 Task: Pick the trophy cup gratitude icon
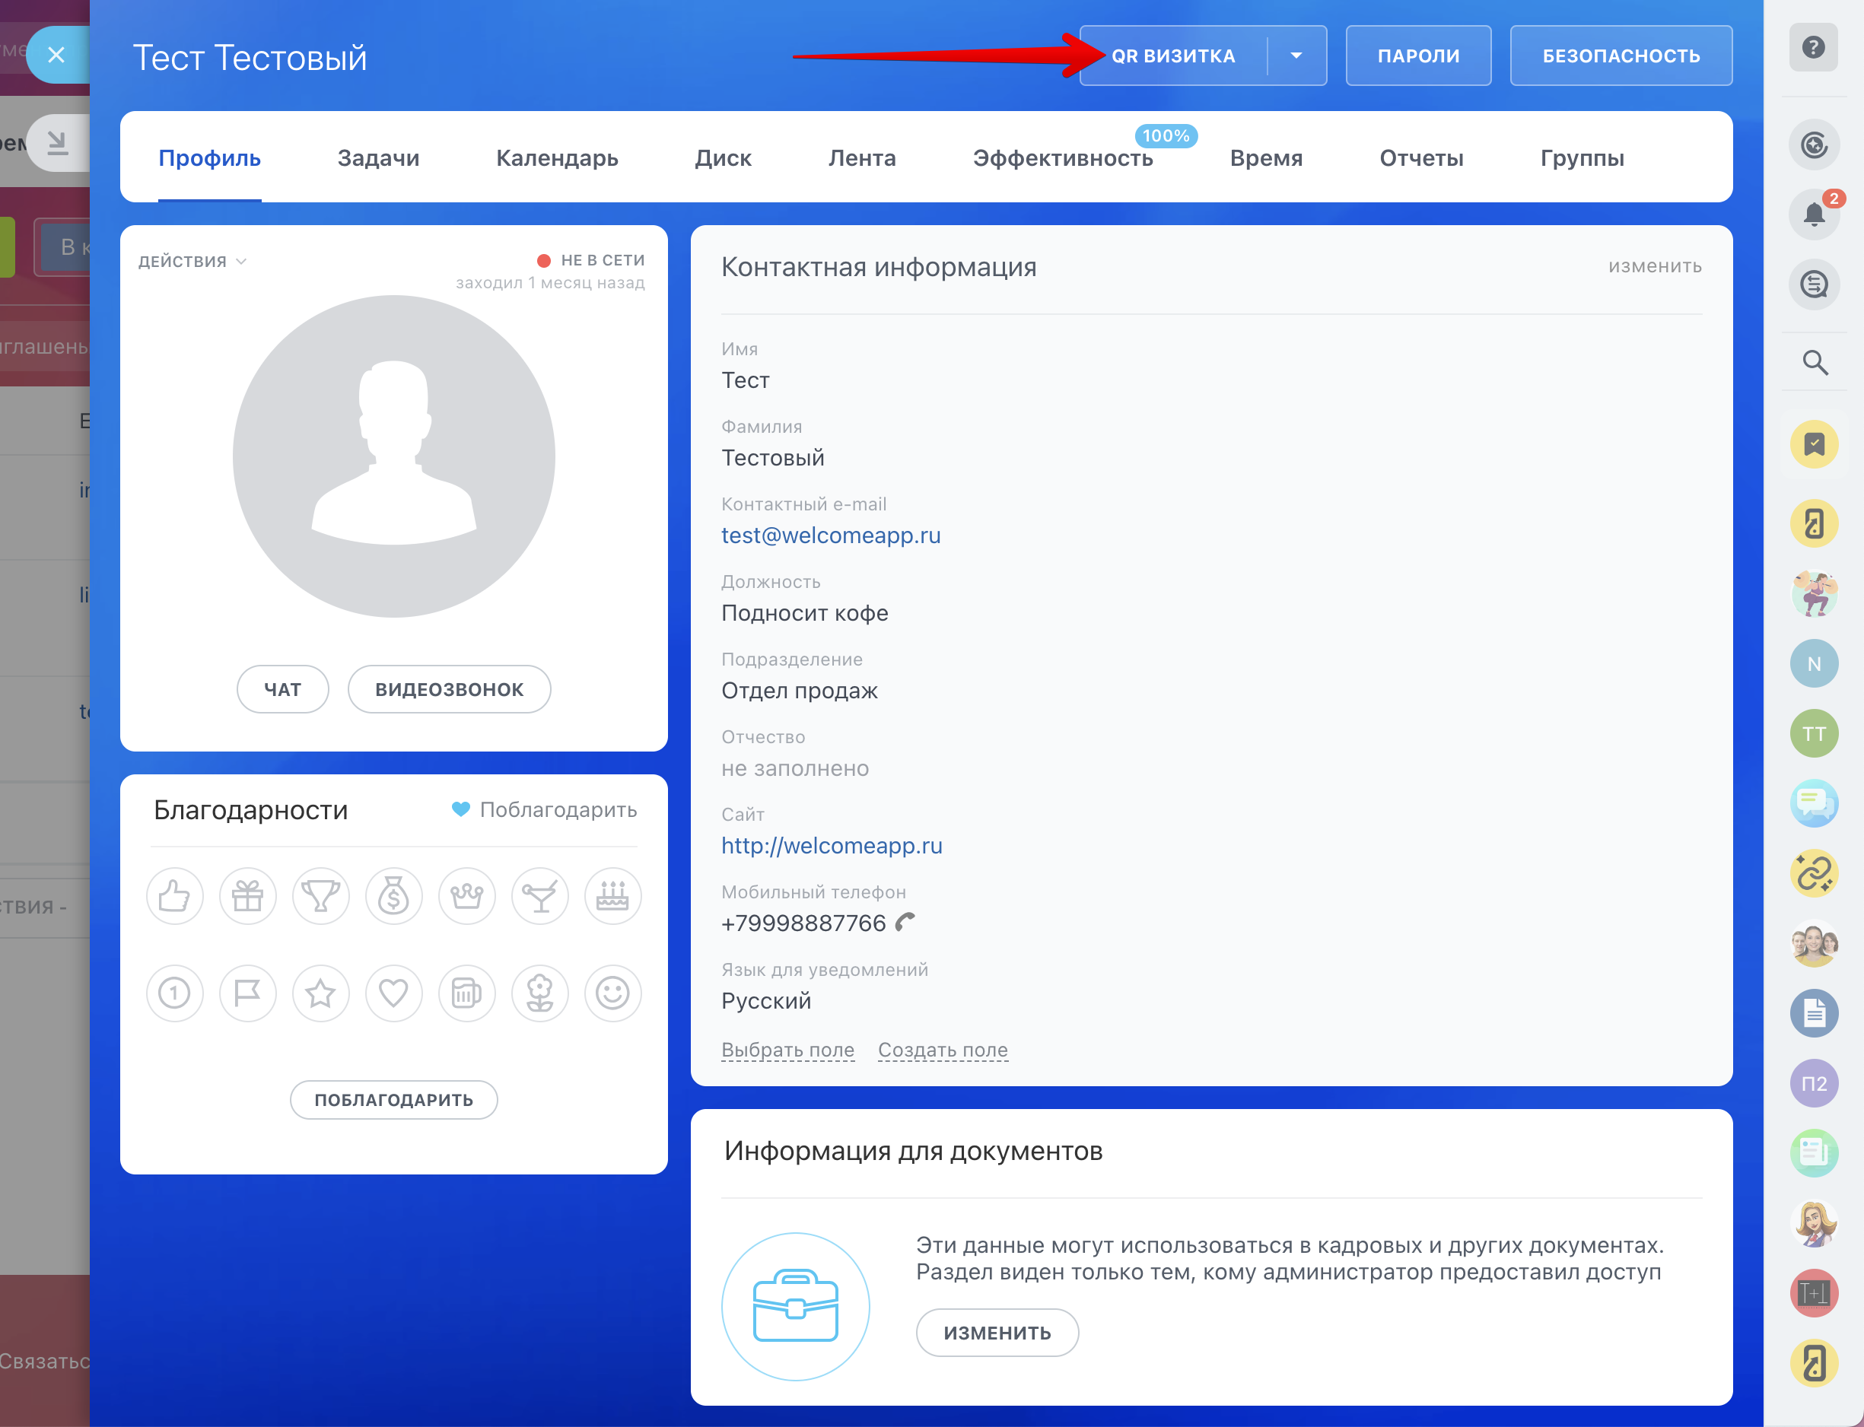pyautogui.click(x=320, y=896)
